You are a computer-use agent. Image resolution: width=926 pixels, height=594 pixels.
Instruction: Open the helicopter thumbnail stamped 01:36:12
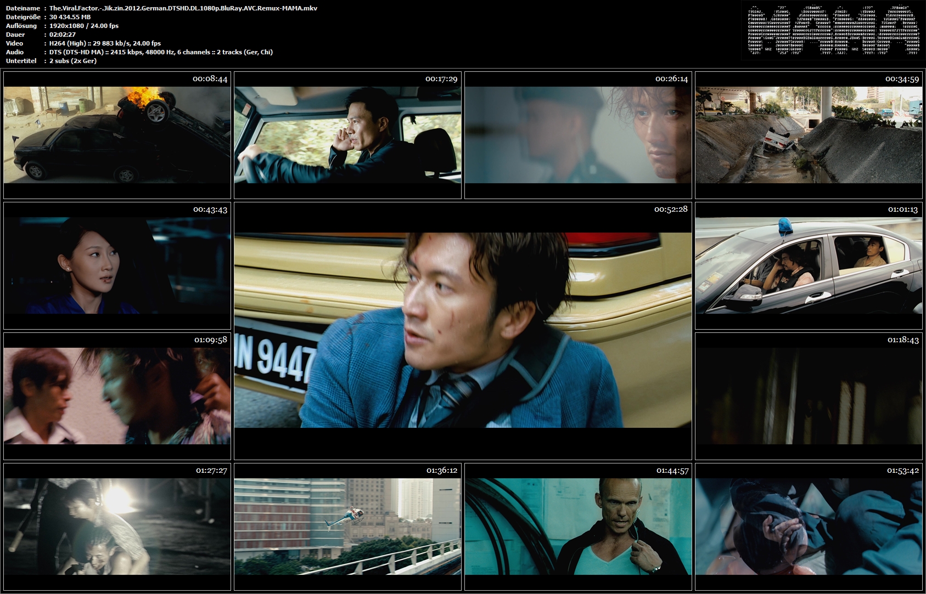(347, 527)
